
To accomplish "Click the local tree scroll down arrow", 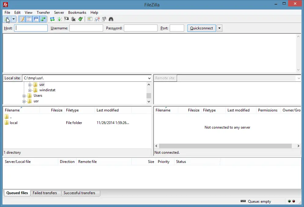I will tap(149, 101).
